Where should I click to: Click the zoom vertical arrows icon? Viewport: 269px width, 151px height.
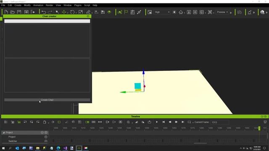[189, 12]
